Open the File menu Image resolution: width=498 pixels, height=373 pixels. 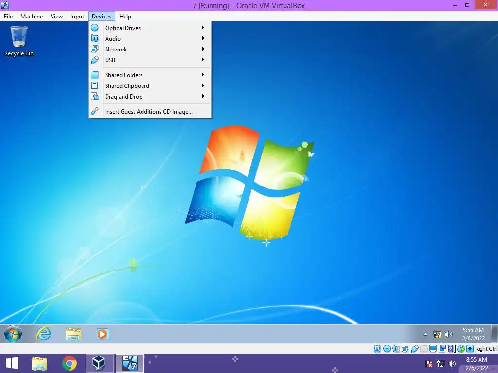click(8, 17)
